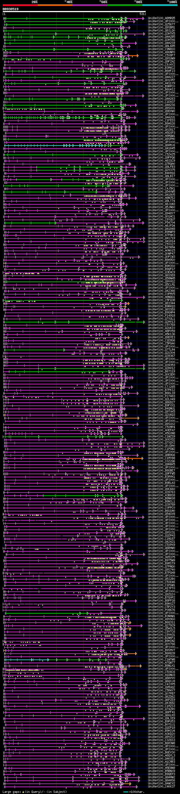Screen dimensions: 180x794
Task: Pick the UniRef100_B9RPC0 entry
Action: click(161, 86)
